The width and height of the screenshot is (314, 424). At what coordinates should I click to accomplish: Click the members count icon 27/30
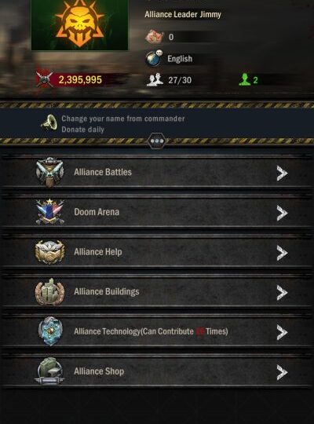click(x=155, y=79)
